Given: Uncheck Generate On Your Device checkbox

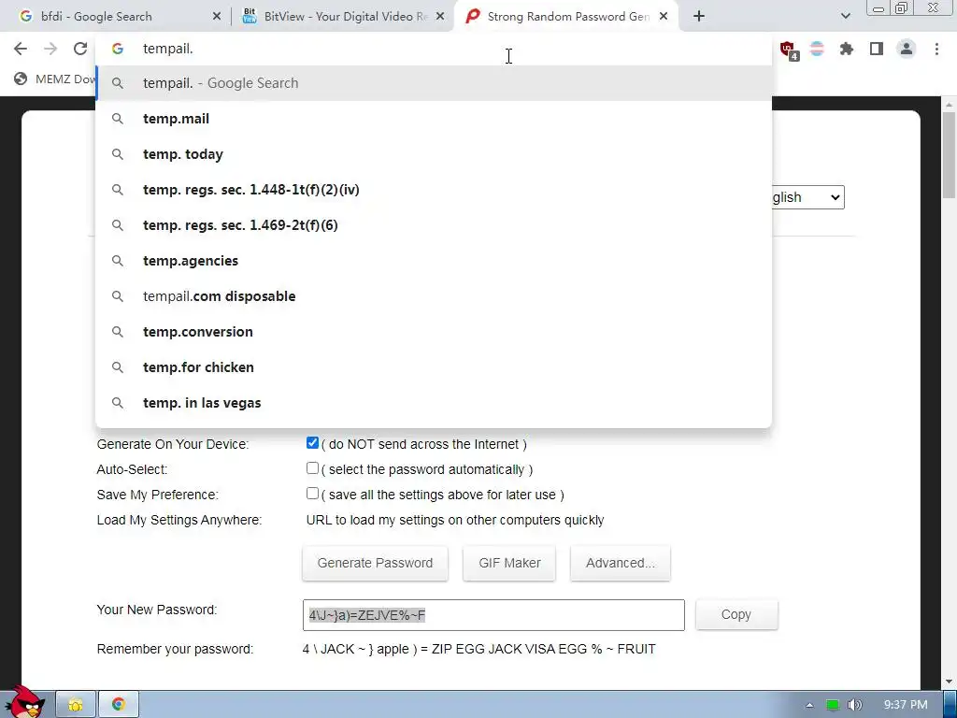Looking at the screenshot, I should [312, 442].
